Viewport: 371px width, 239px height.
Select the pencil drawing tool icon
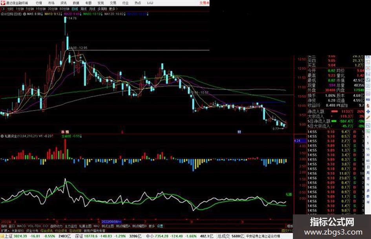pos(368,118)
